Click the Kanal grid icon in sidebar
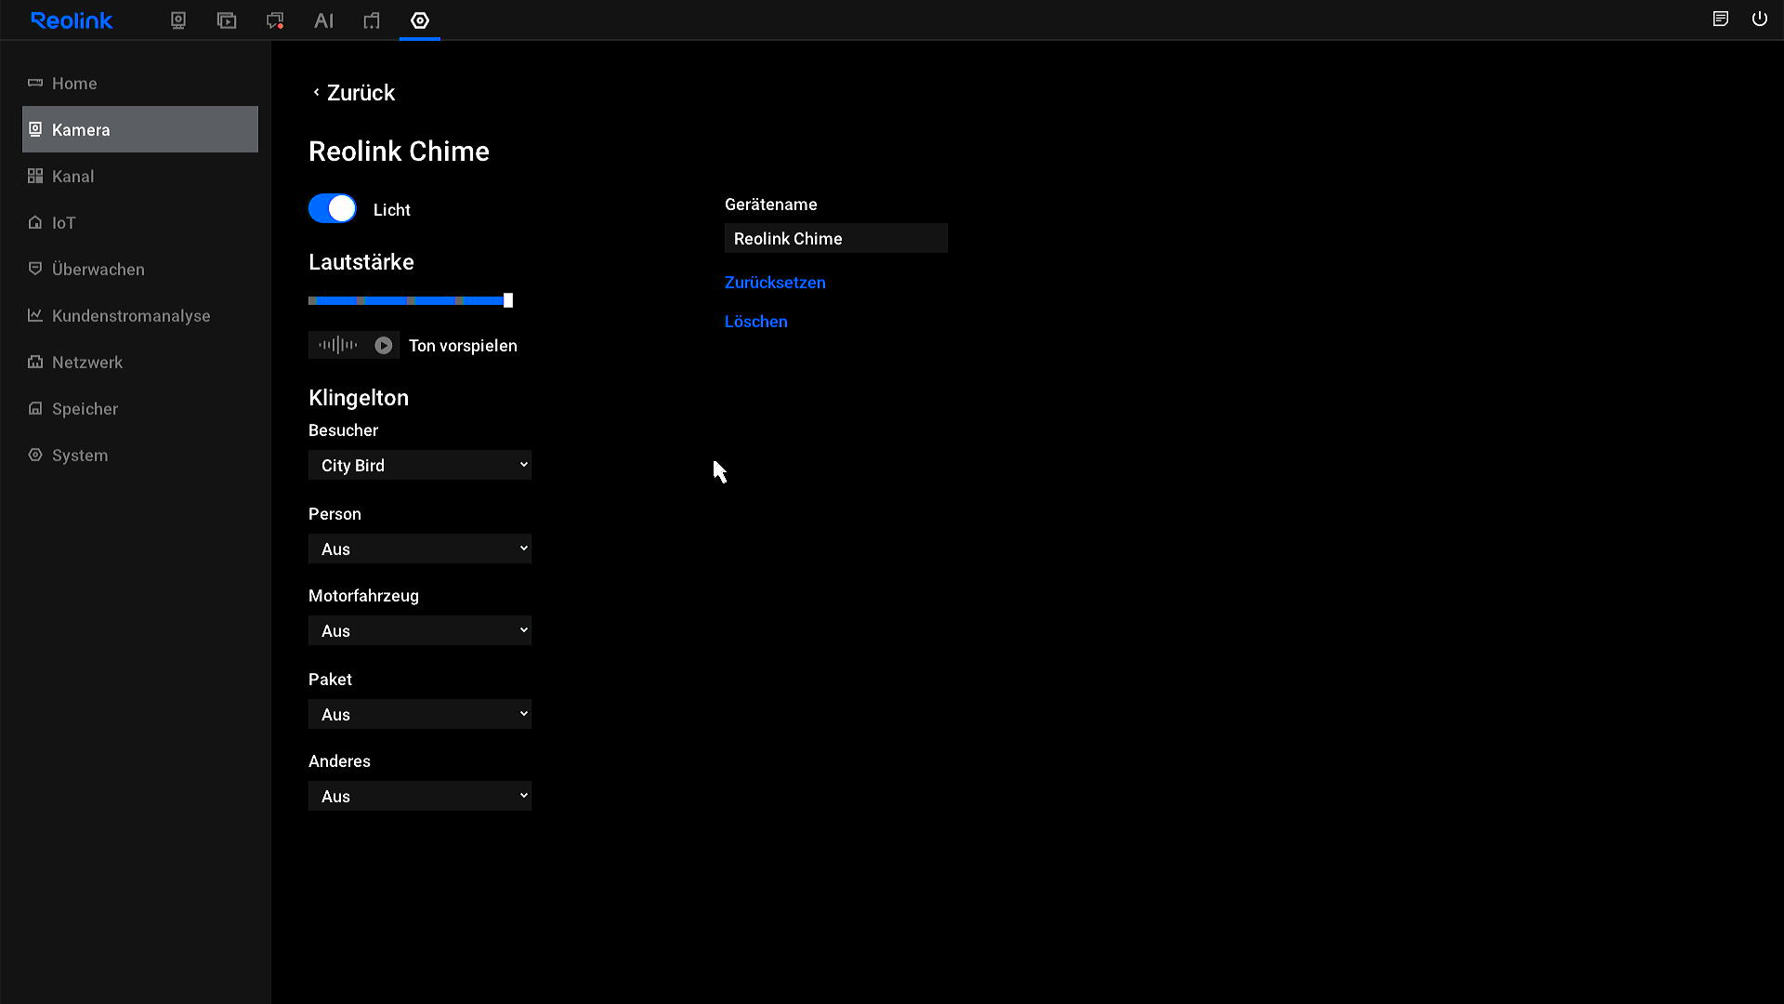 point(35,176)
